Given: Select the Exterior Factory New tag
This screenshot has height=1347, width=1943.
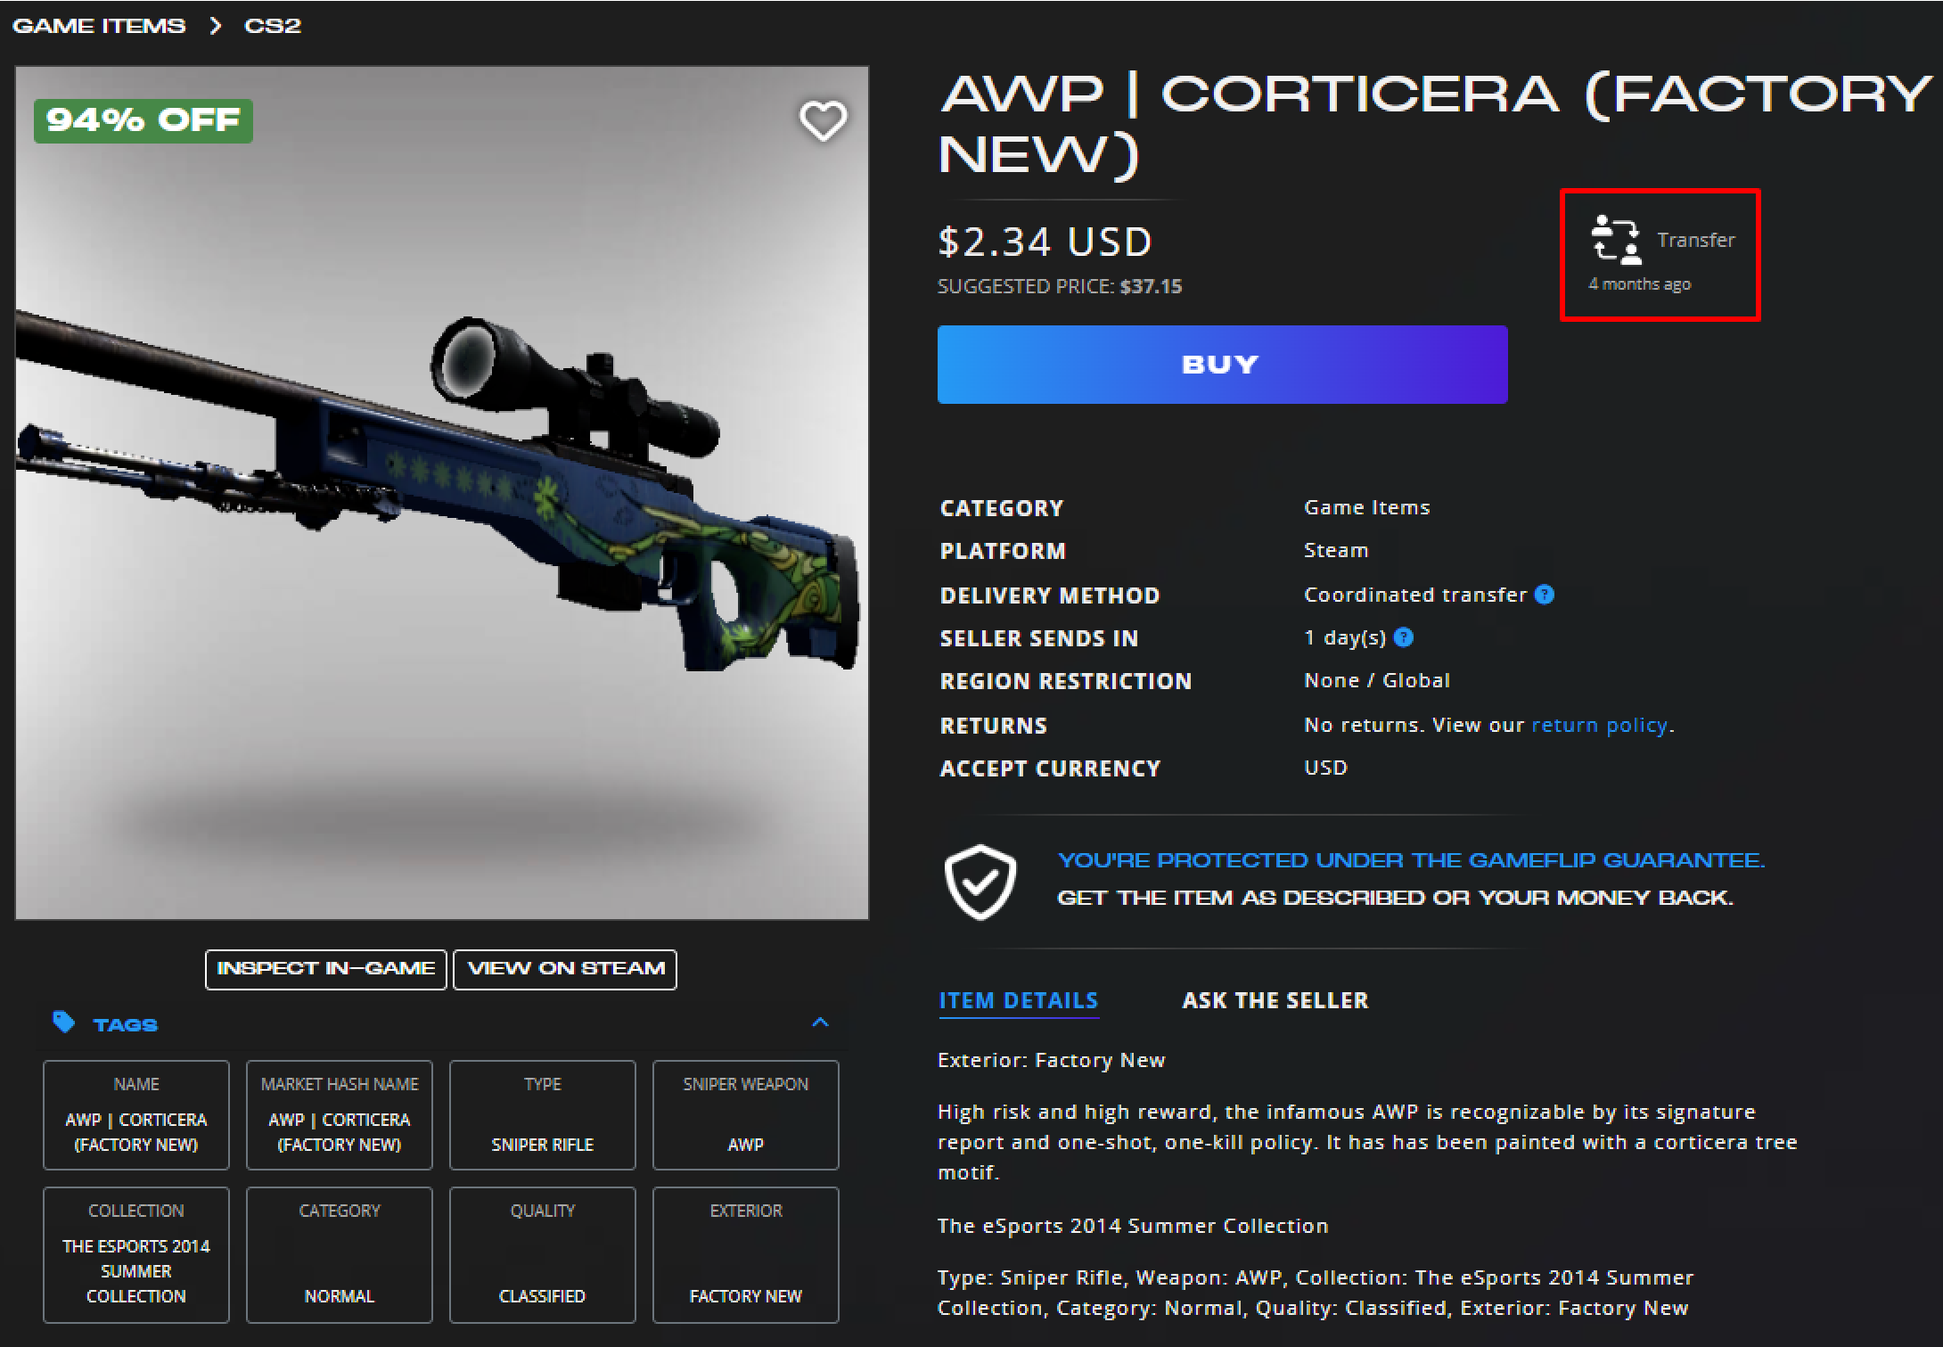Looking at the screenshot, I should click(746, 1254).
